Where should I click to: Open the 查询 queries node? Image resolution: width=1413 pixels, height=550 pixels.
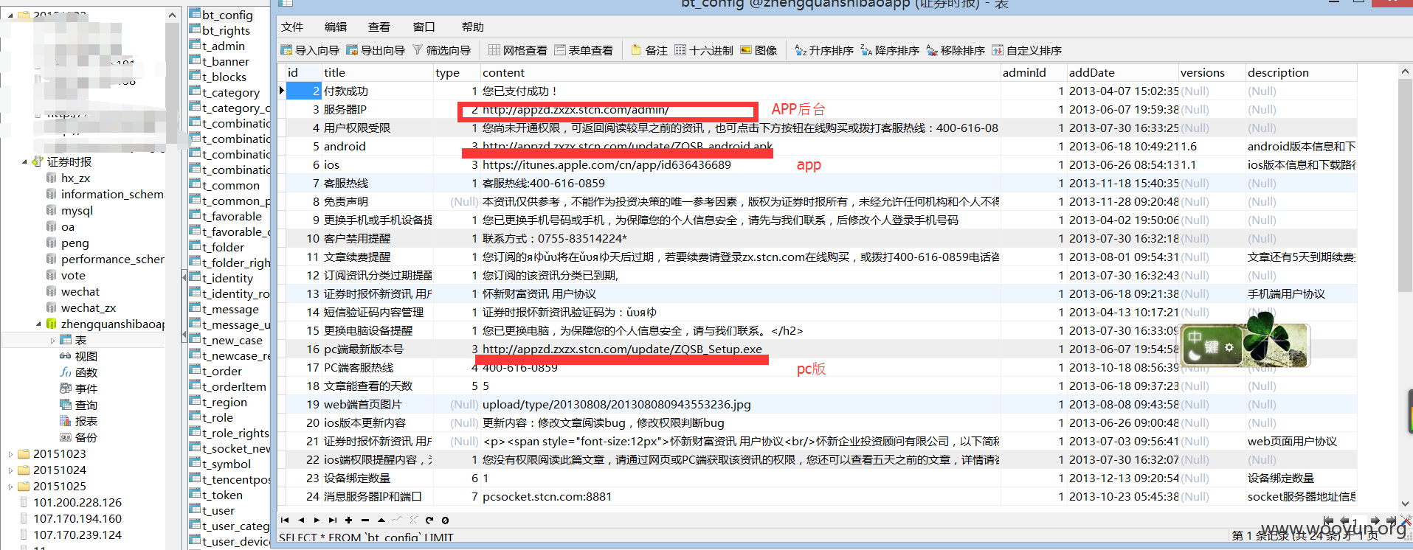[x=79, y=405]
